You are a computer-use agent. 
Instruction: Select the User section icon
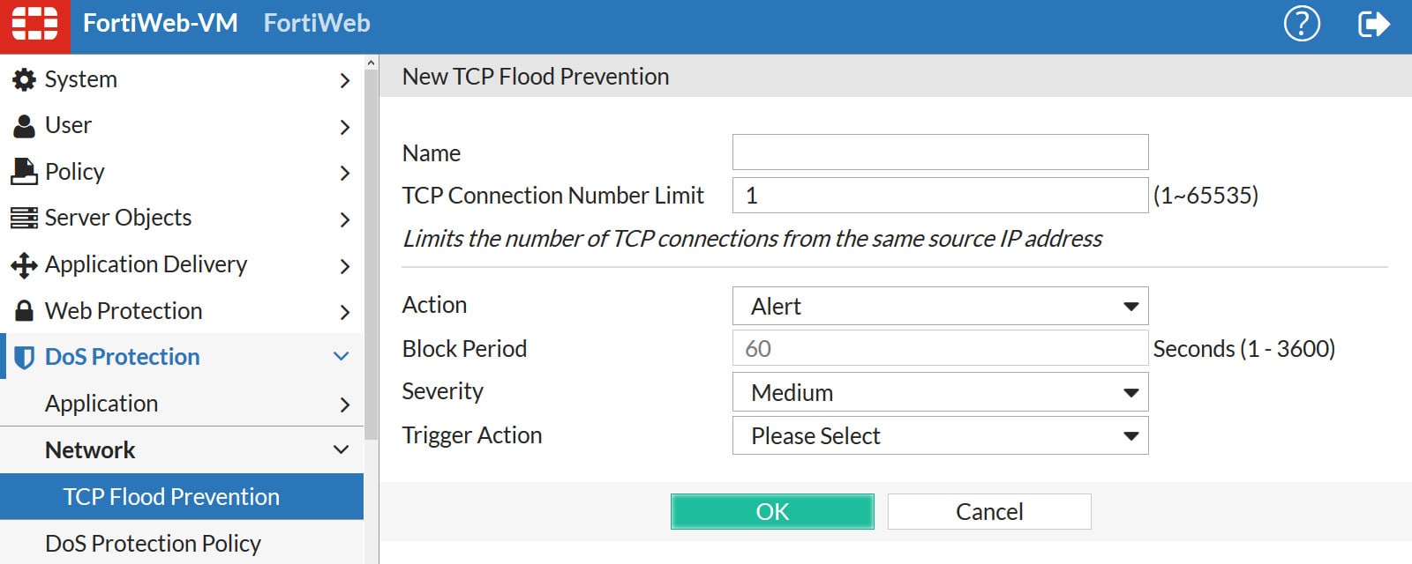tap(25, 124)
